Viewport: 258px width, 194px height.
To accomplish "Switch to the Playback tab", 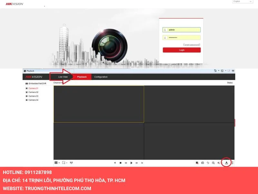I will 82,77.
